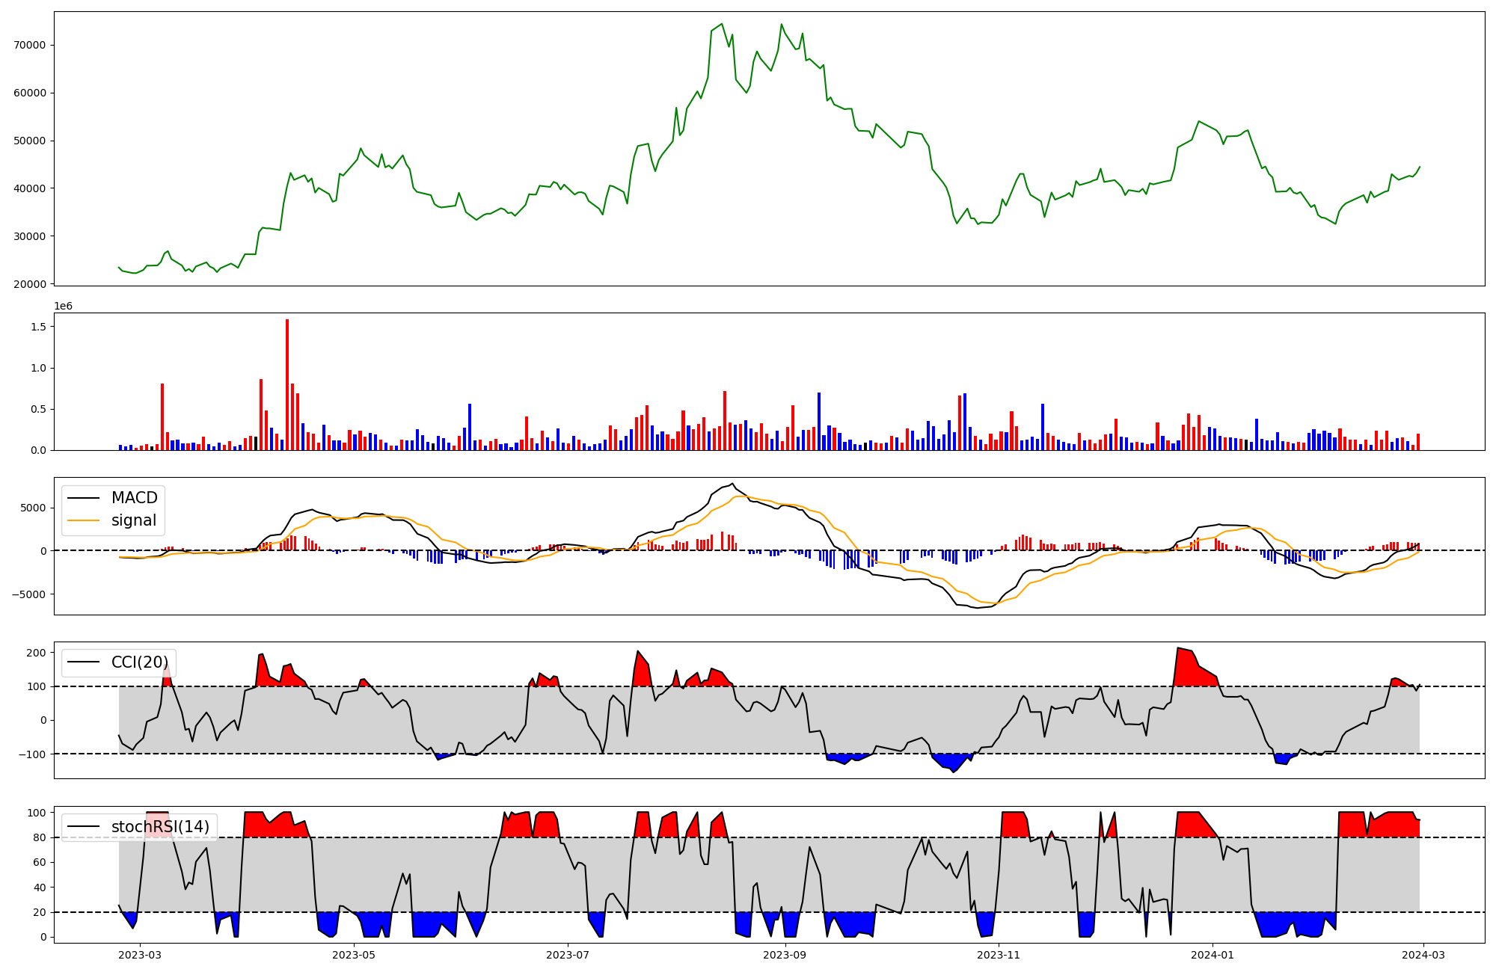Click the 2023-11 date tick label
Screen dimensions: 1496x972
[x=999, y=955]
